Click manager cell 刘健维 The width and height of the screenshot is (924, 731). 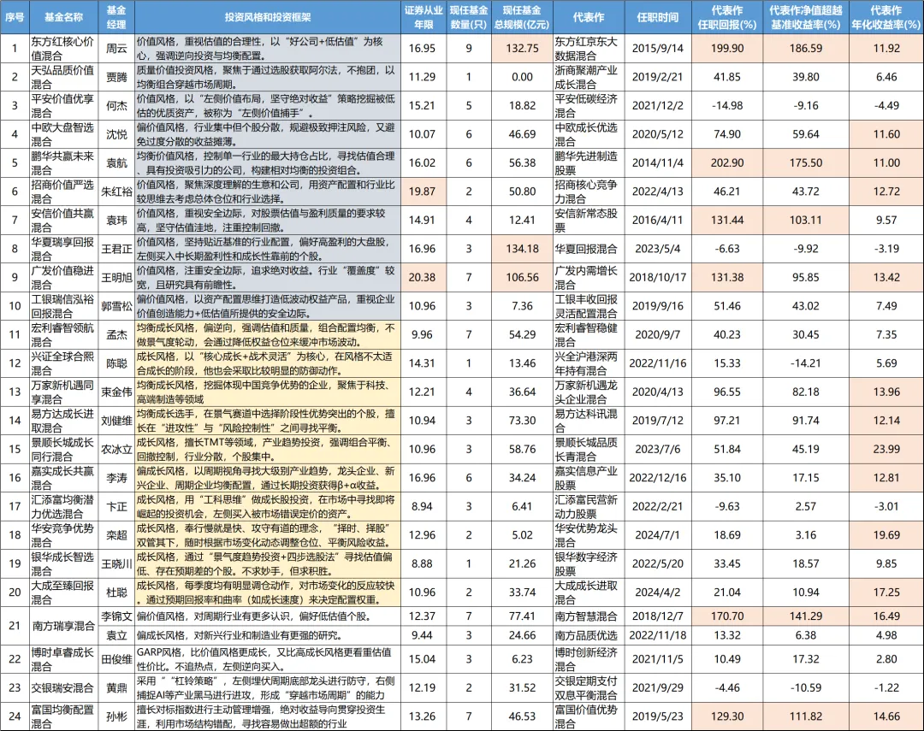click(116, 421)
